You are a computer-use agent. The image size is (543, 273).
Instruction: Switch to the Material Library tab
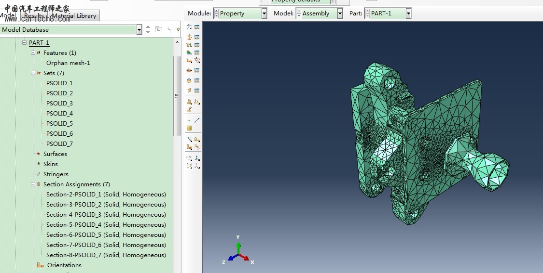74,16
